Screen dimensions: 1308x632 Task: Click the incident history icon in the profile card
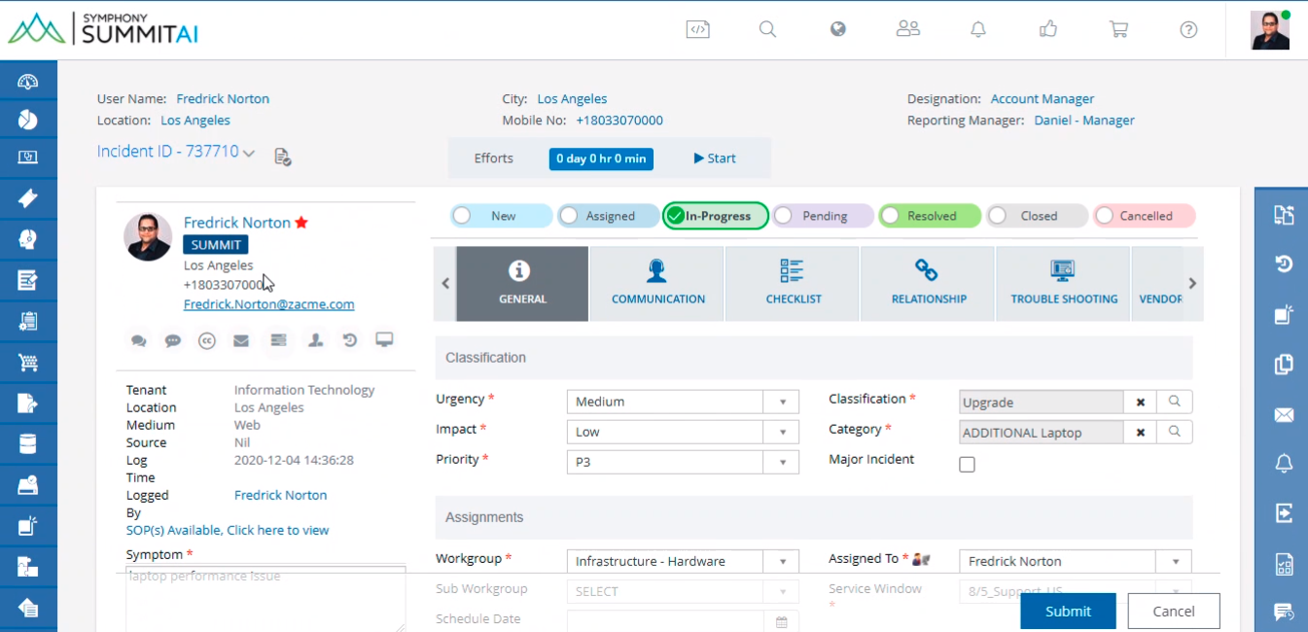[348, 340]
